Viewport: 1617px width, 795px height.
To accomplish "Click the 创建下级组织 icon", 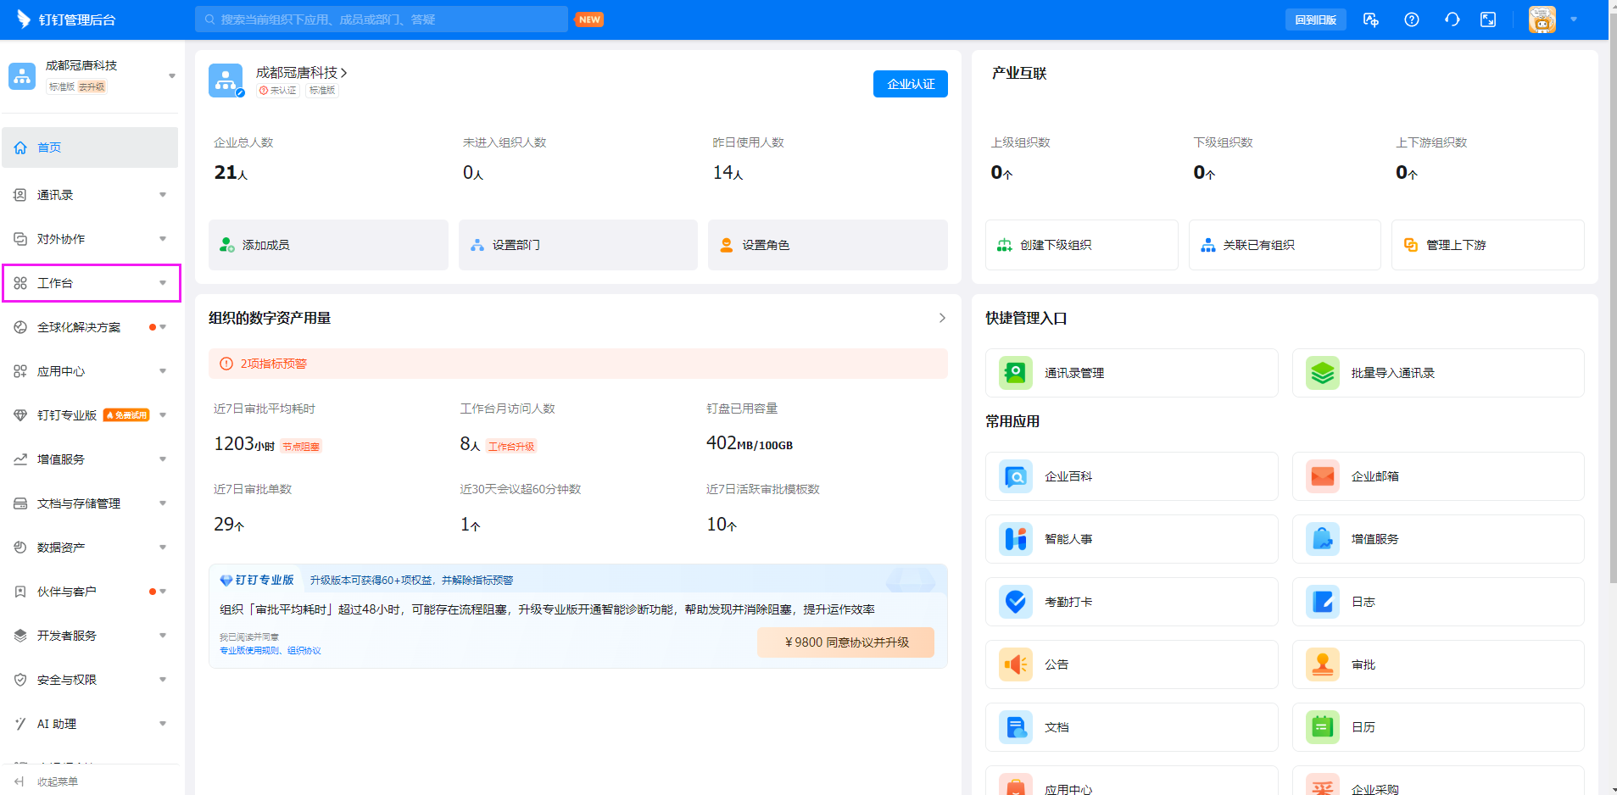I will (x=1005, y=245).
